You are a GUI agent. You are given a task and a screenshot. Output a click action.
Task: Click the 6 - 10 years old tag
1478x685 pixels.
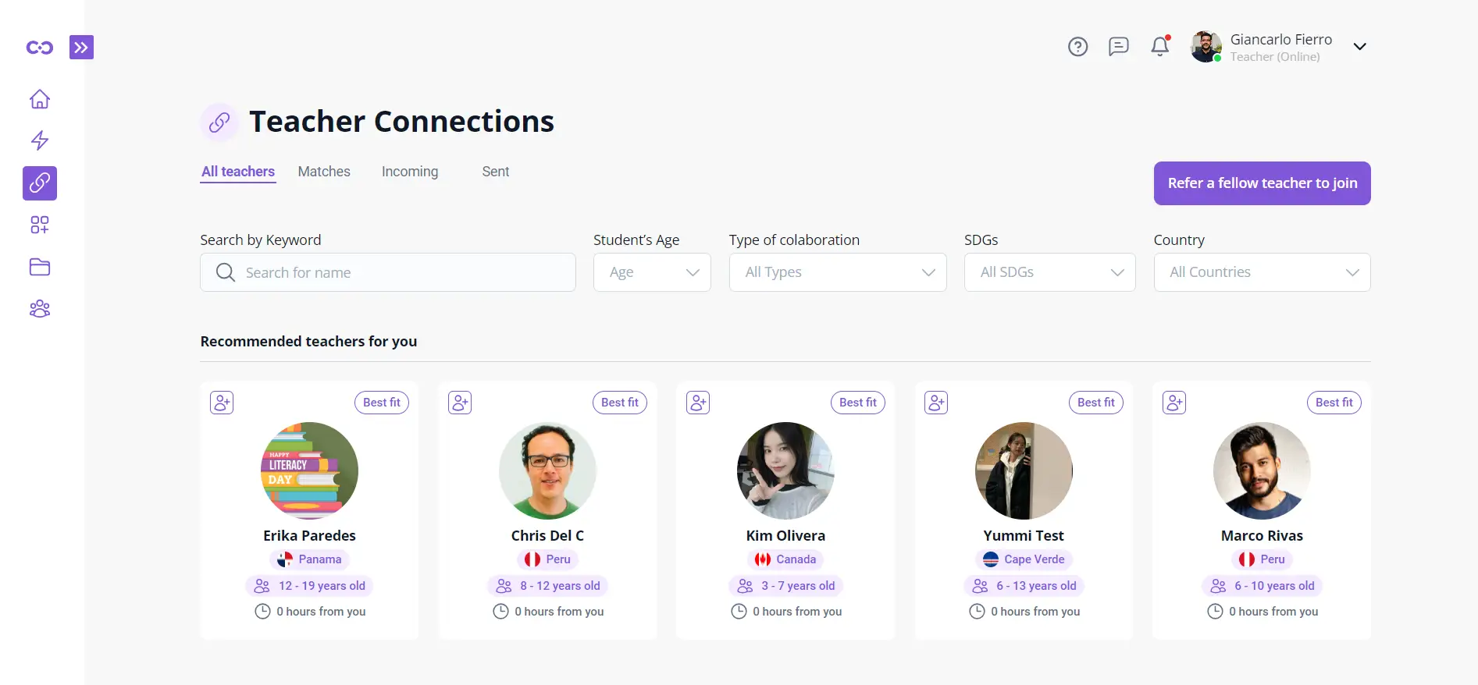coord(1262,586)
